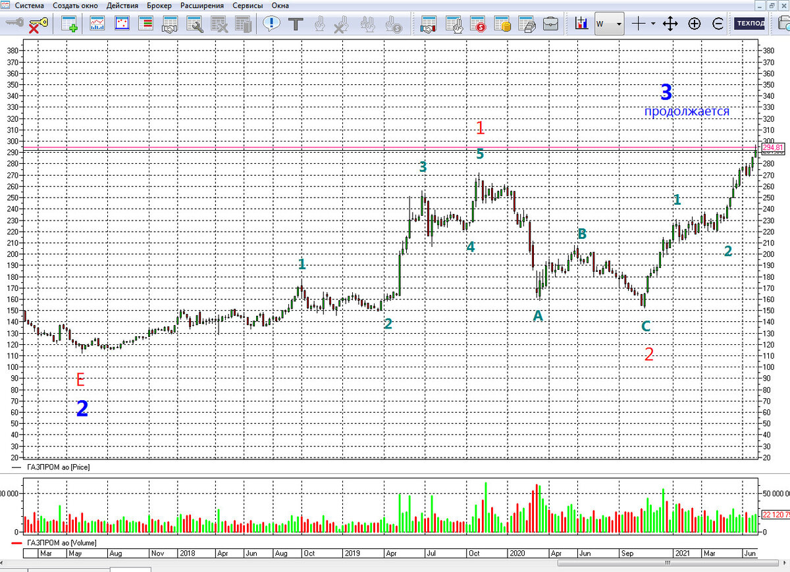Click the ГАЗПРОМ ао [Price] legend label
The image size is (790, 572).
tap(58, 467)
